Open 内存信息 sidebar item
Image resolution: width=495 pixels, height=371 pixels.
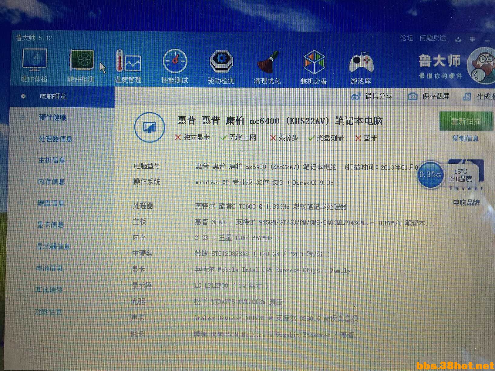coord(51,182)
